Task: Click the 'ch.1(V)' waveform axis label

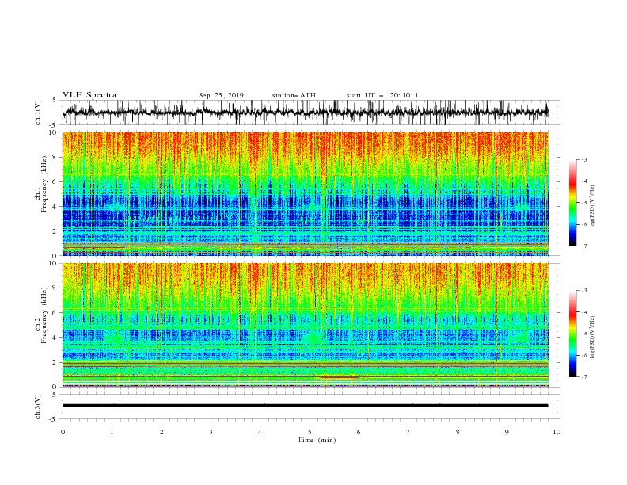Action: (38, 113)
